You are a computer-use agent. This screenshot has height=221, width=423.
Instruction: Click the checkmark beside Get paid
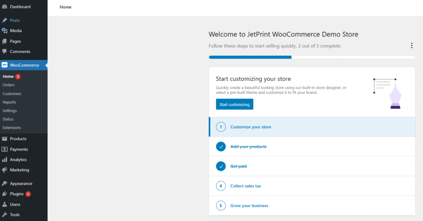[x=221, y=166]
